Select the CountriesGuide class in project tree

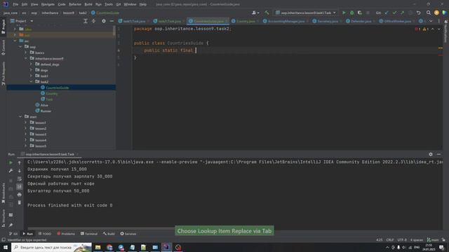(57, 87)
